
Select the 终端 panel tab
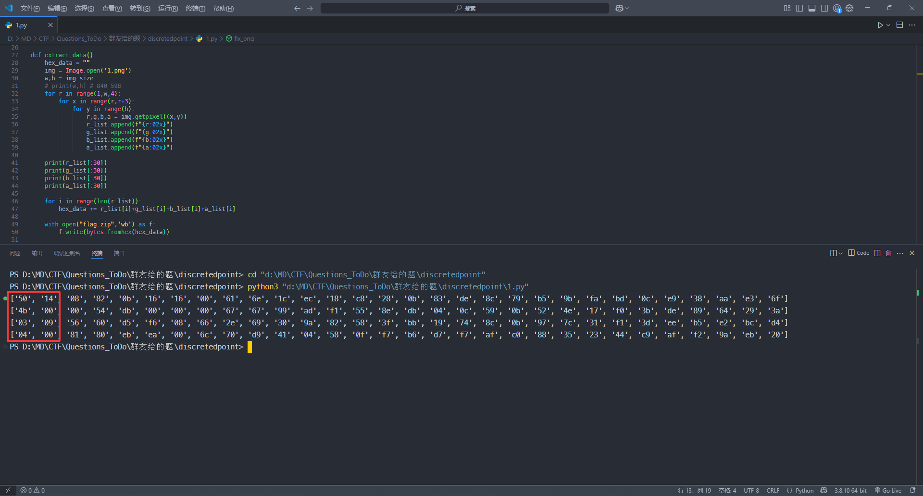97,253
